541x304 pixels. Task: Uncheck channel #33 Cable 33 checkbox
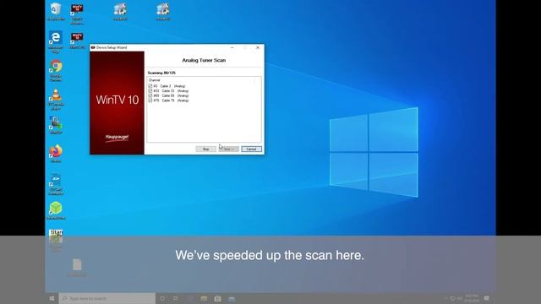pyautogui.click(x=150, y=90)
